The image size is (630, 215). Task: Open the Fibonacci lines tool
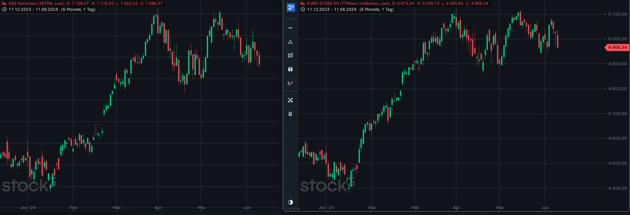click(x=290, y=56)
